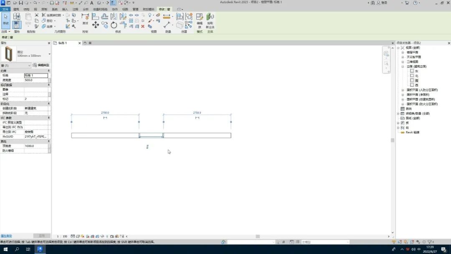Image resolution: width=451 pixels, height=254 pixels.
Task: Click the Windows Start button
Action: point(5,249)
